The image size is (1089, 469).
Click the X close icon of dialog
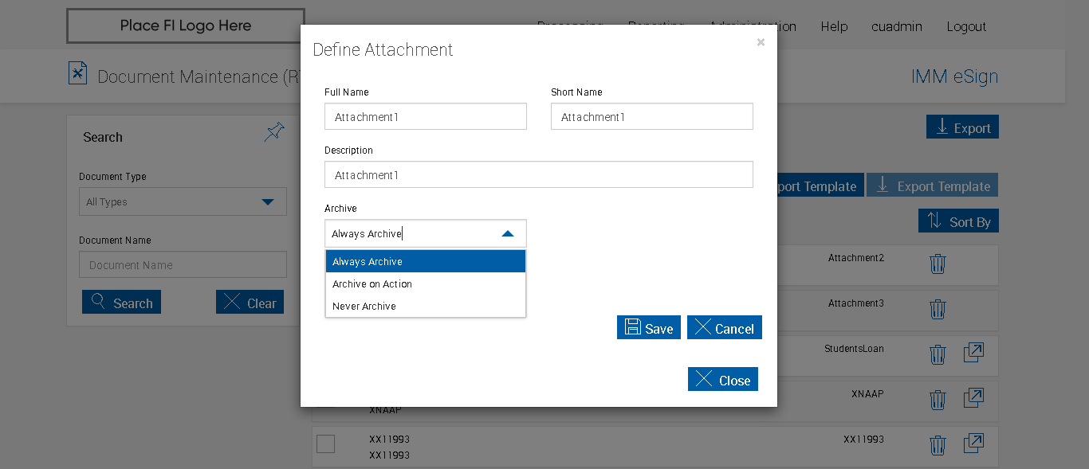[761, 42]
